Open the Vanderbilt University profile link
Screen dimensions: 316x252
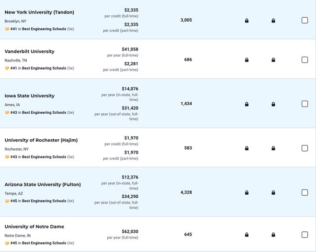[x=29, y=51]
